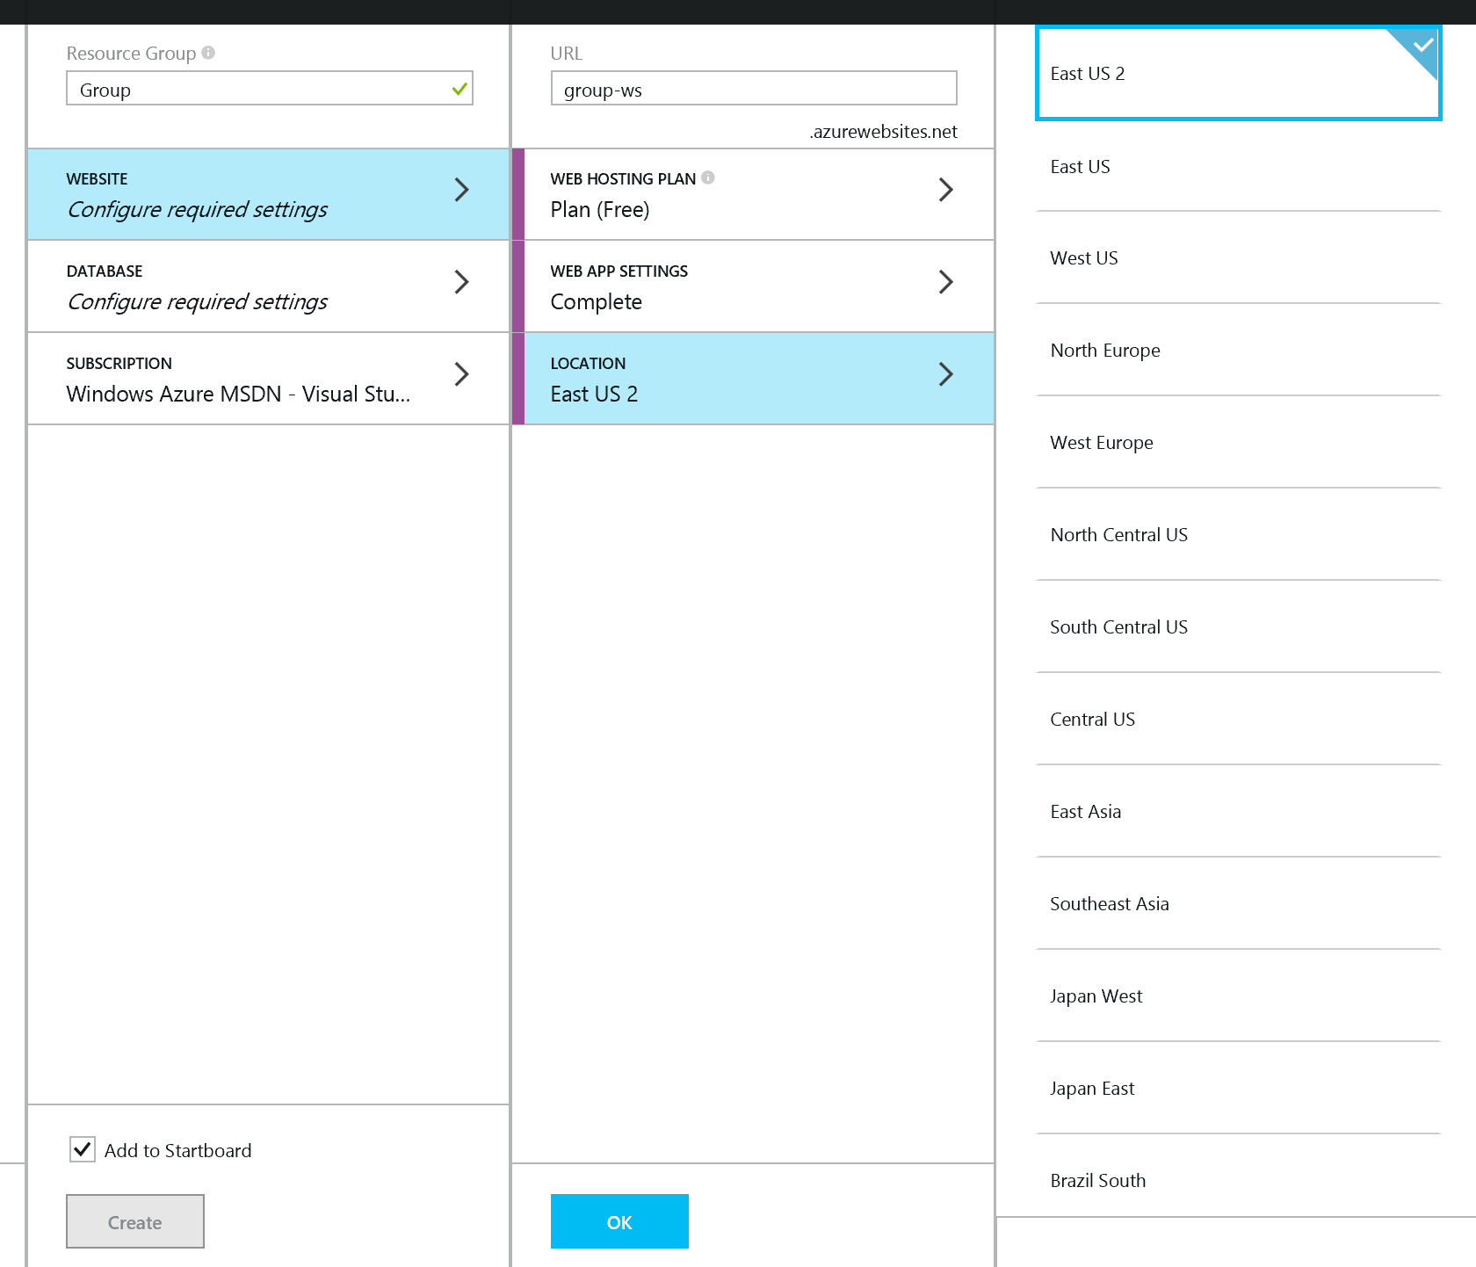Open the WEB HOSTING PLAN chevron
Viewport: 1476px width, 1267px height.
point(945,190)
